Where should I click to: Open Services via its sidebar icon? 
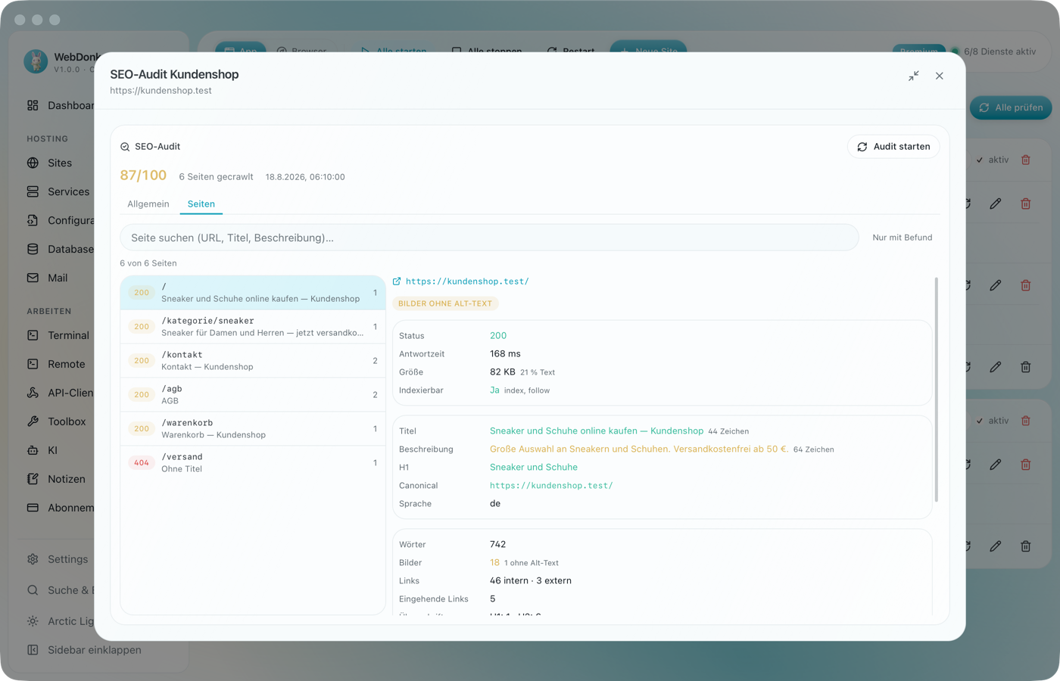tap(33, 191)
